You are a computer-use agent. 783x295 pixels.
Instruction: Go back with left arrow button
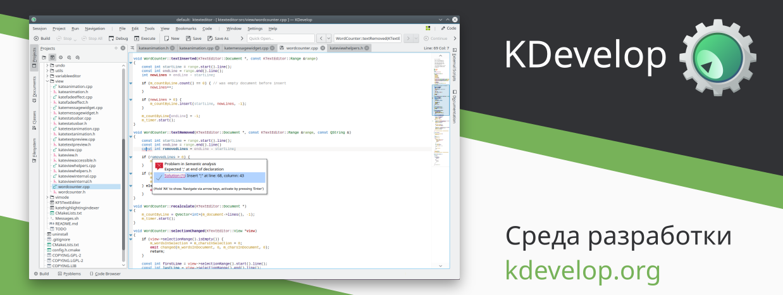(321, 39)
